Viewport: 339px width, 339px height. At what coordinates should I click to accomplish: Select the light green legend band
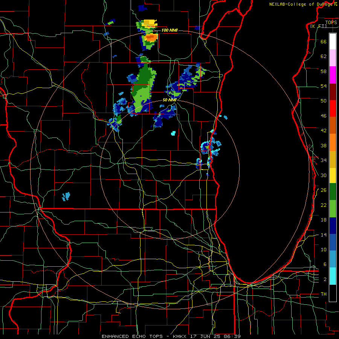[x=333, y=209]
